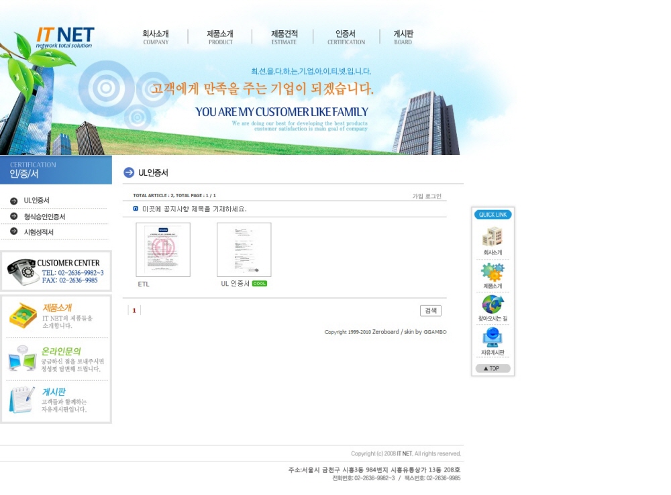Open the UL 인증서 document thumbnail
Viewport: 671px width, 495px height.
(x=244, y=250)
